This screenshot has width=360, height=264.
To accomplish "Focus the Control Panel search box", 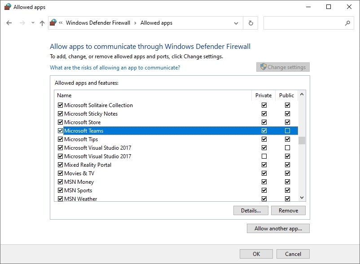I will [x=308, y=23].
